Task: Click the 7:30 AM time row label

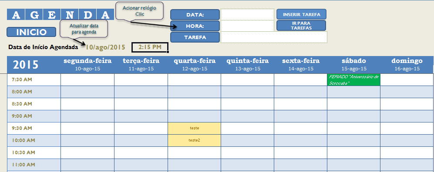Action: [x=34, y=79]
